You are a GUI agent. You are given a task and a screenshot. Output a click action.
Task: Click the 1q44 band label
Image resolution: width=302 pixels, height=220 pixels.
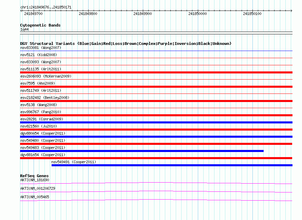pos(24,29)
